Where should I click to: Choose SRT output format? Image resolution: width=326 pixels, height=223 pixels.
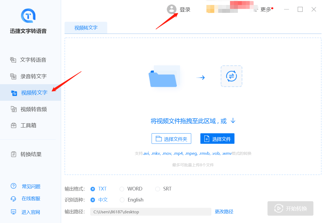tap(158, 189)
